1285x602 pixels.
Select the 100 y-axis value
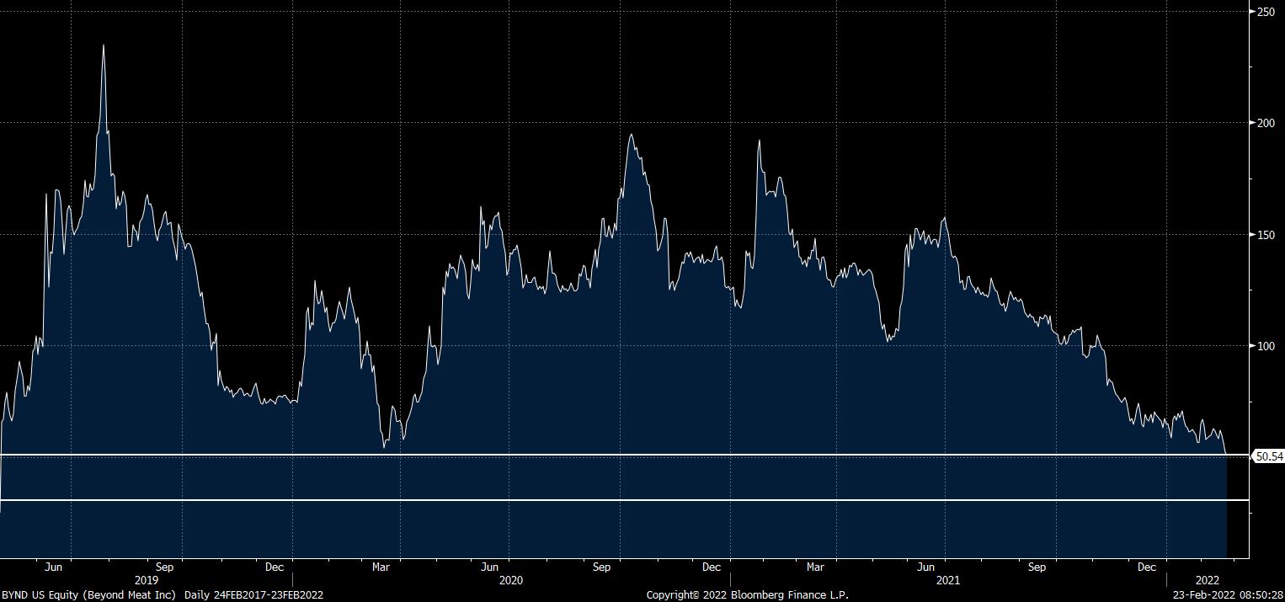[x=1264, y=346]
